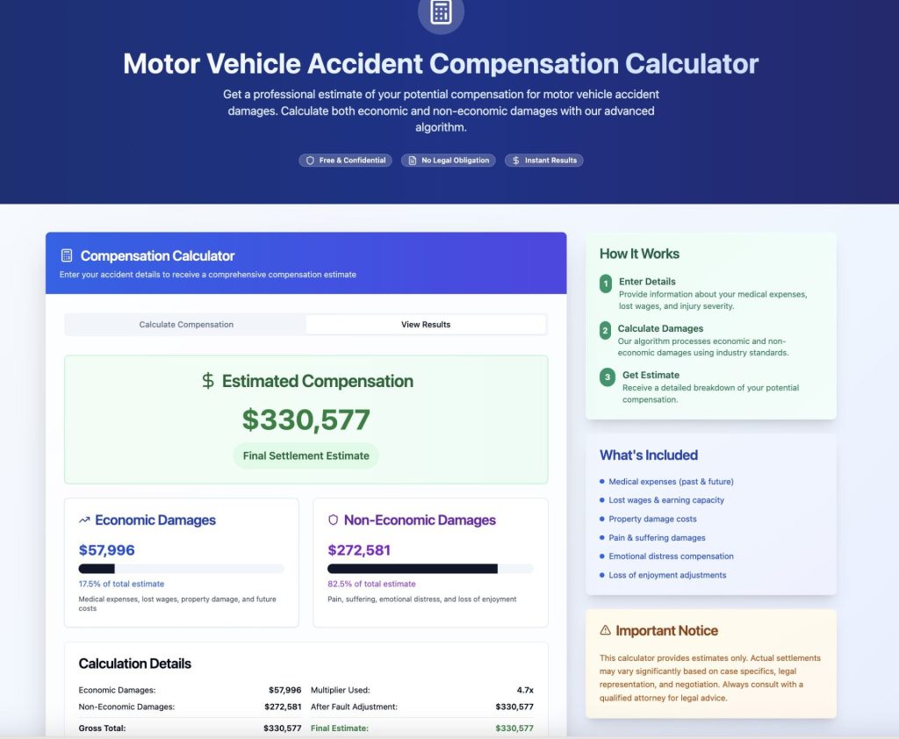Click Non-Economic Damages card heading

tap(420, 520)
